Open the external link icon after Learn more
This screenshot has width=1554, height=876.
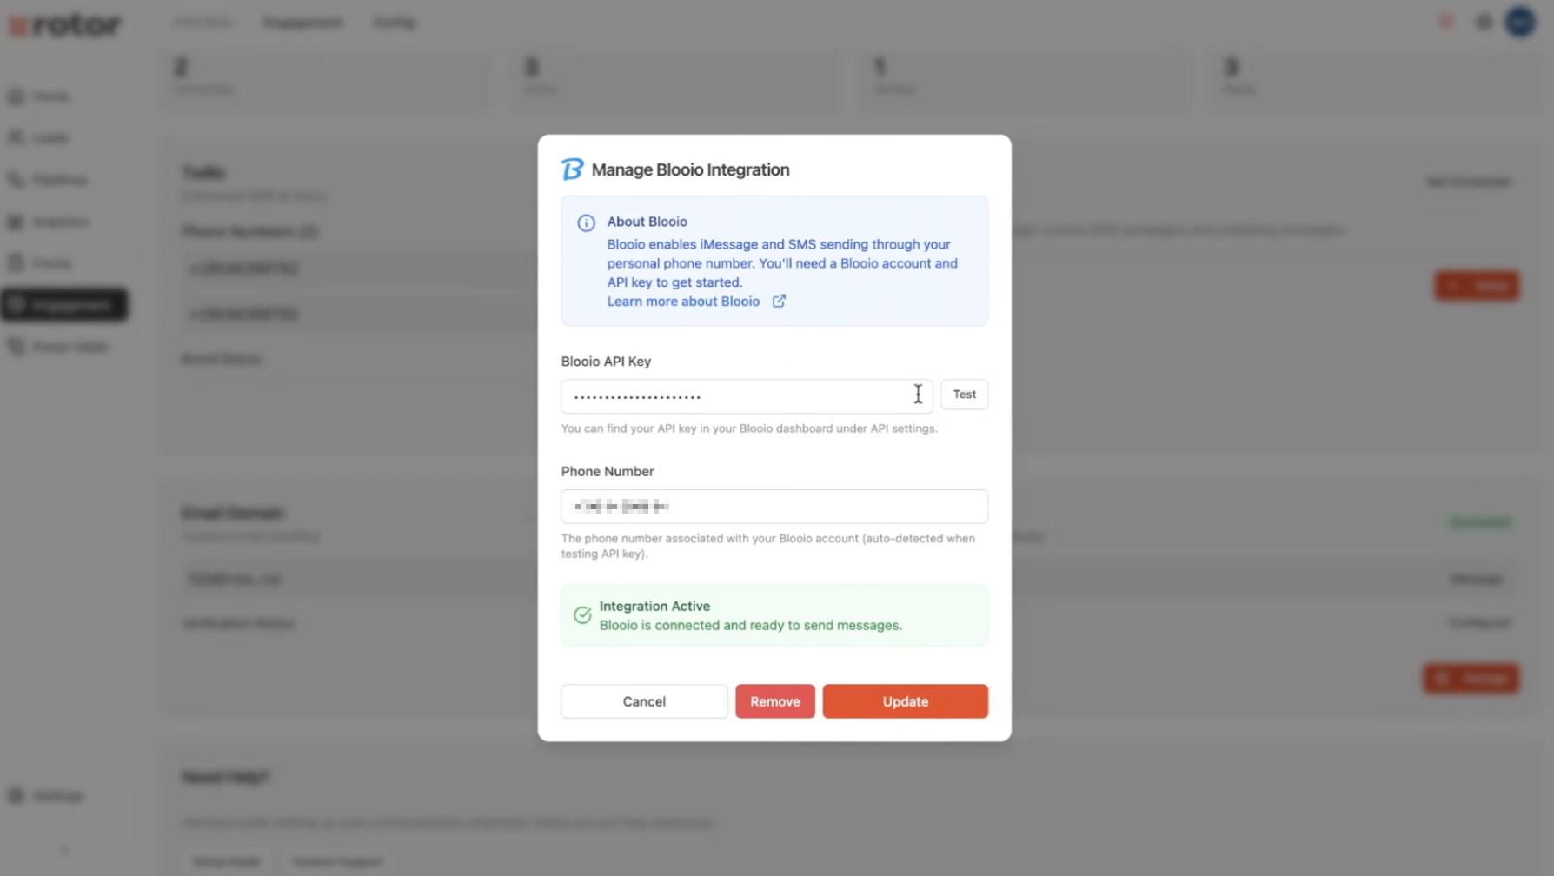click(779, 301)
